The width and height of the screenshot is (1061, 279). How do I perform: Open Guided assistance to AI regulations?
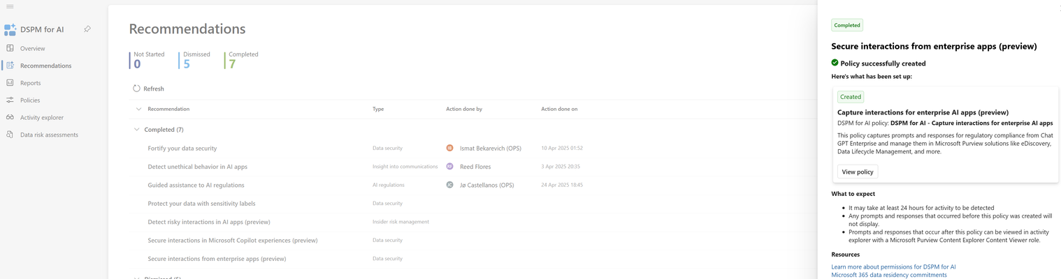196,185
